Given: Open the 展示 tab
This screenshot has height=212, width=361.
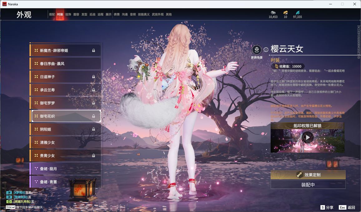Looking at the screenshot, I should click(x=109, y=14).
